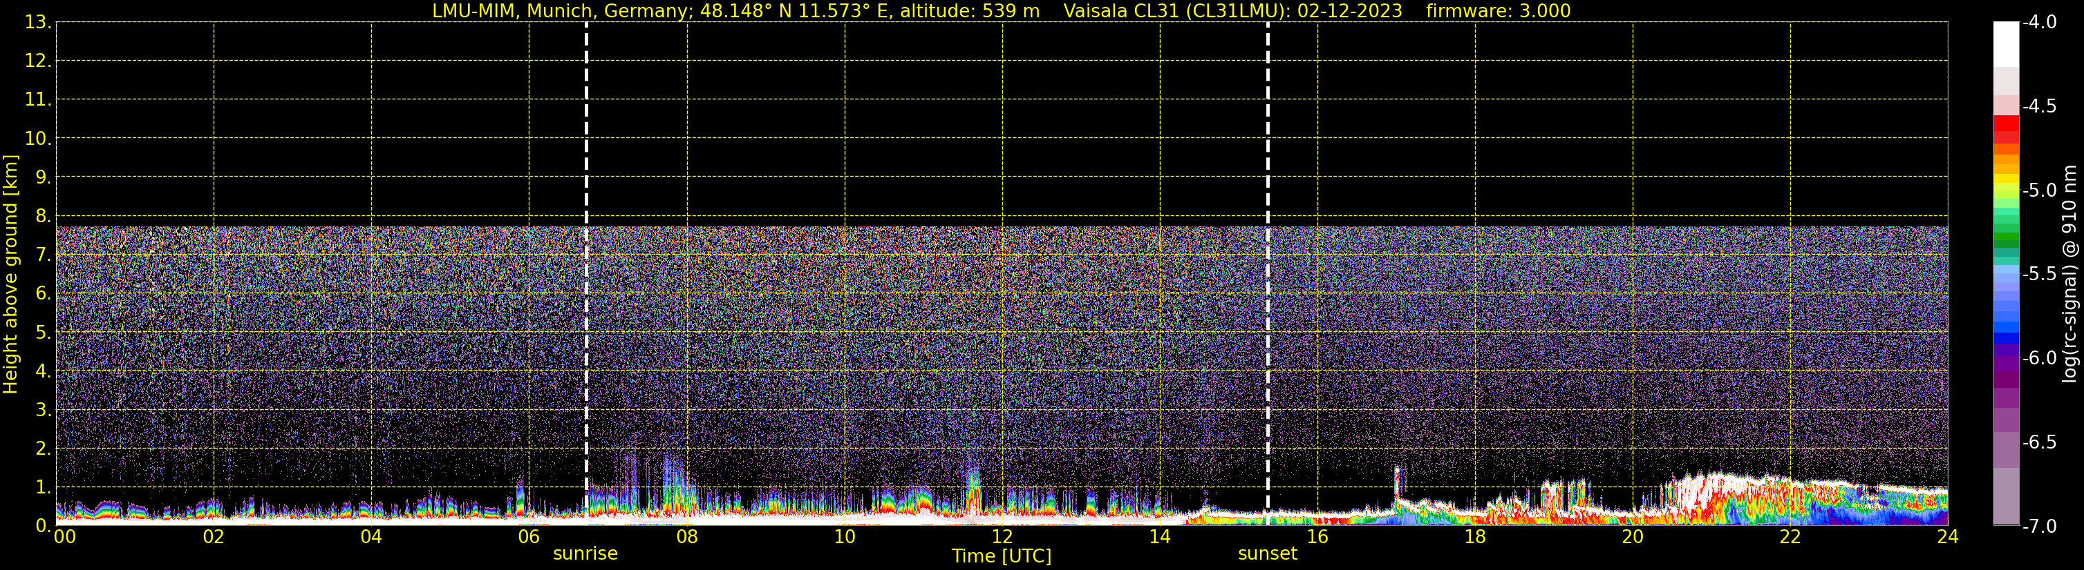Click the yellow segment of the colorbar

[2005, 179]
